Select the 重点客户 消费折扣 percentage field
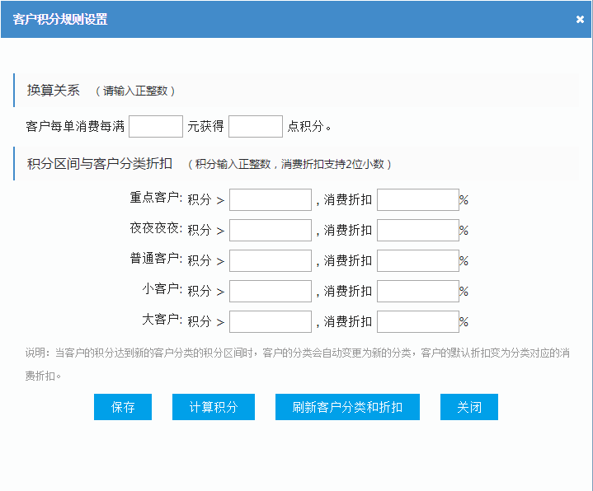Screen dimensions: 593x491 point(417,200)
